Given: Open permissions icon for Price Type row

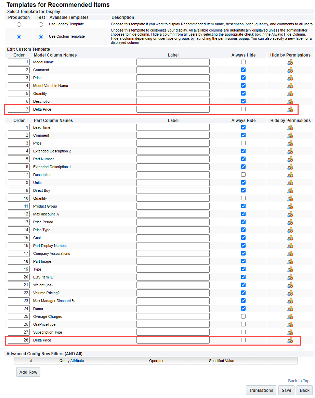Looking at the screenshot, I should coord(290,230).
